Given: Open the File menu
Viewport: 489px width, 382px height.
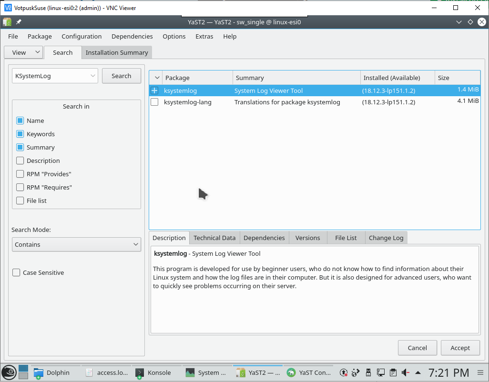Looking at the screenshot, I should coord(13,37).
